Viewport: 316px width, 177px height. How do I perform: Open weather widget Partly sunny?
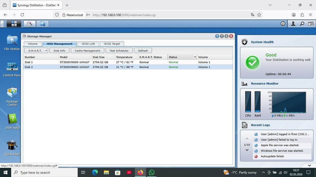(240, 172)
